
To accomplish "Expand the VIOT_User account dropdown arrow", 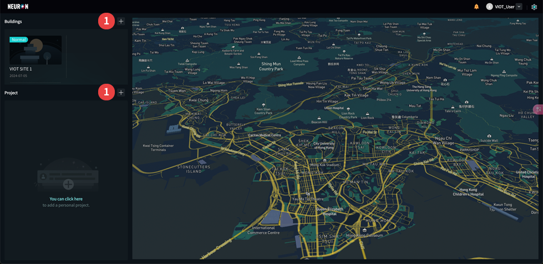I will [x=519, y=7].
